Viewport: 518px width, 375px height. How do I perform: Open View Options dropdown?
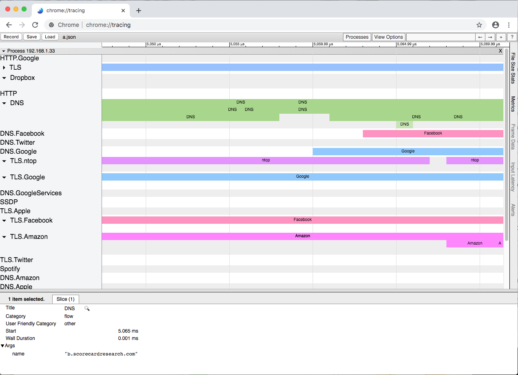coord(388,37)
